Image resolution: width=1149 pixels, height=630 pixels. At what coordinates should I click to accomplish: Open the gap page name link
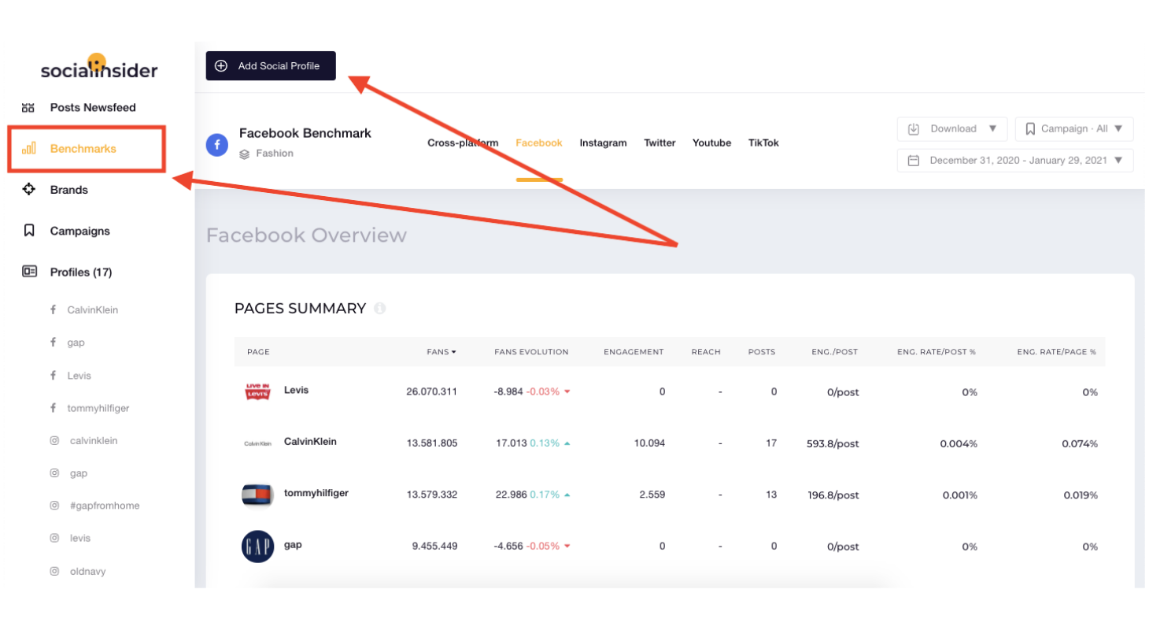pyautogui.click(x=293, y=544)
